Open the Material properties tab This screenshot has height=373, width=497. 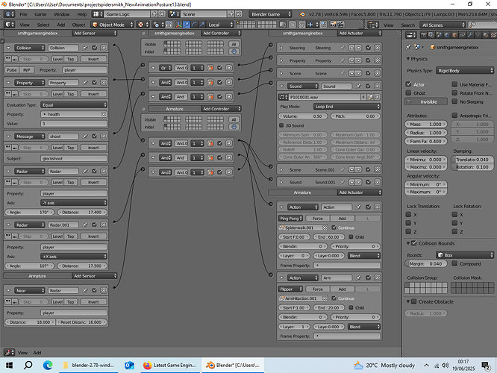pos(486,35)
